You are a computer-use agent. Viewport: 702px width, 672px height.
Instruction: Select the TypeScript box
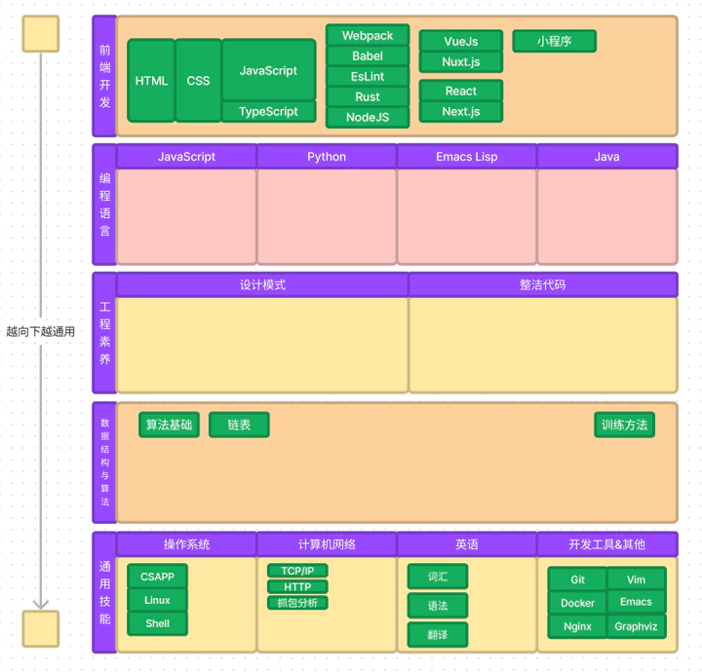pos(268,112)
